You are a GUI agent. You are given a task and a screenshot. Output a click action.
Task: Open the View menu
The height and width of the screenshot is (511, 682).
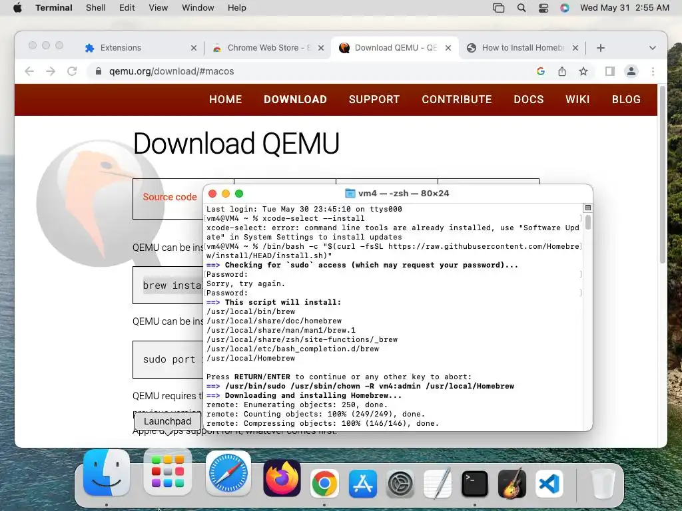[159, 8]
